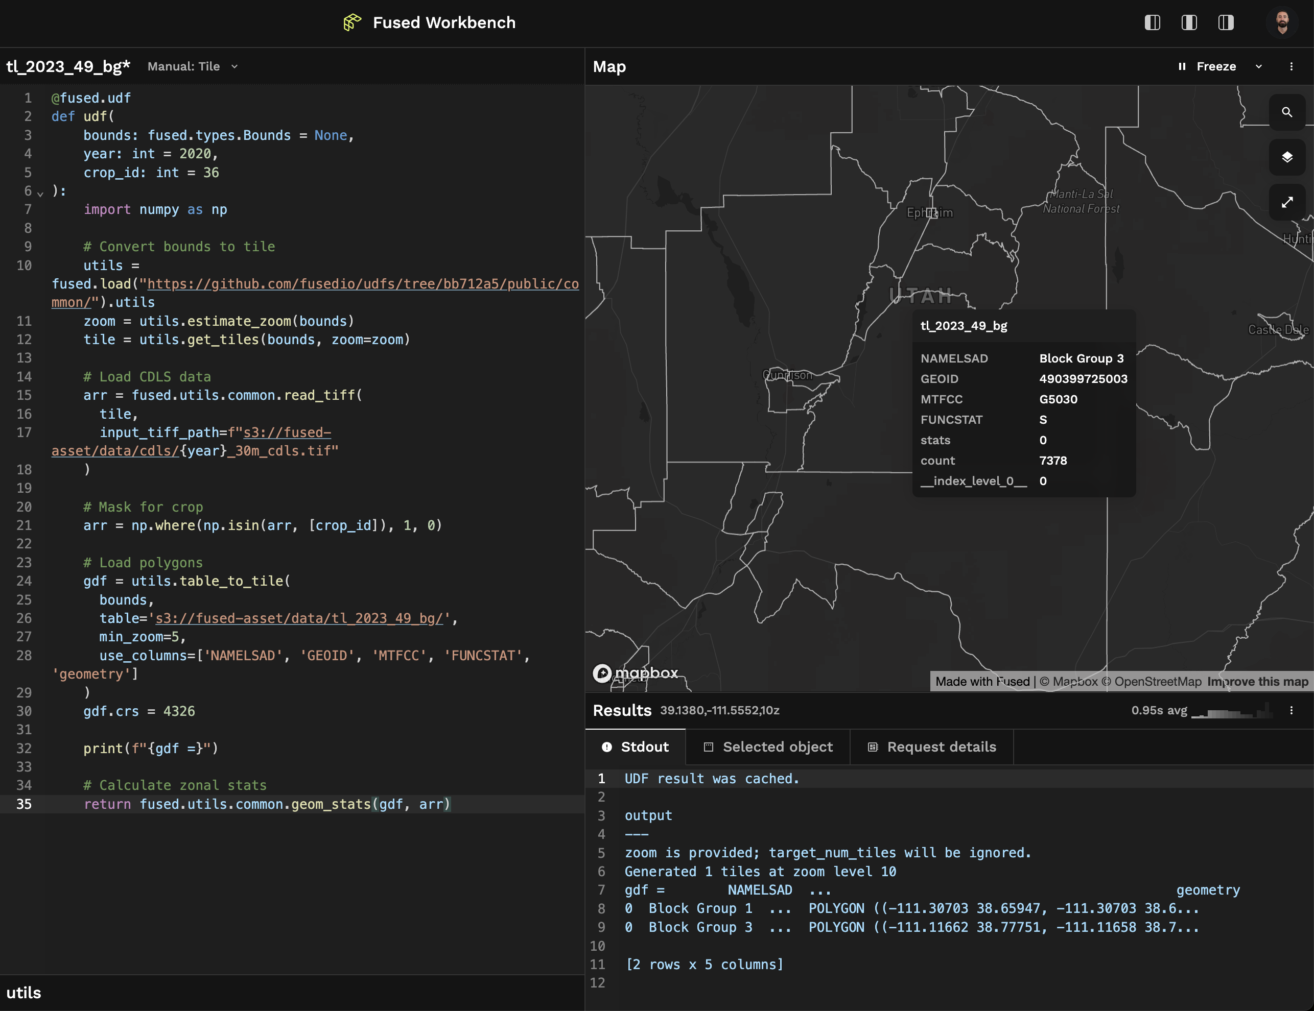Toggle the left panel layout icon
The image size is (1314, 1011).
coord(1152,23)
